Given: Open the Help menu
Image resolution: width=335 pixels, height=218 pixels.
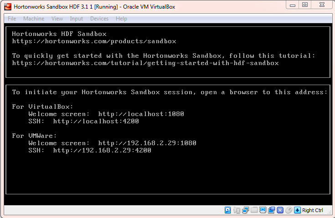Looking at the screenshot, I should [x=121, y=19].
